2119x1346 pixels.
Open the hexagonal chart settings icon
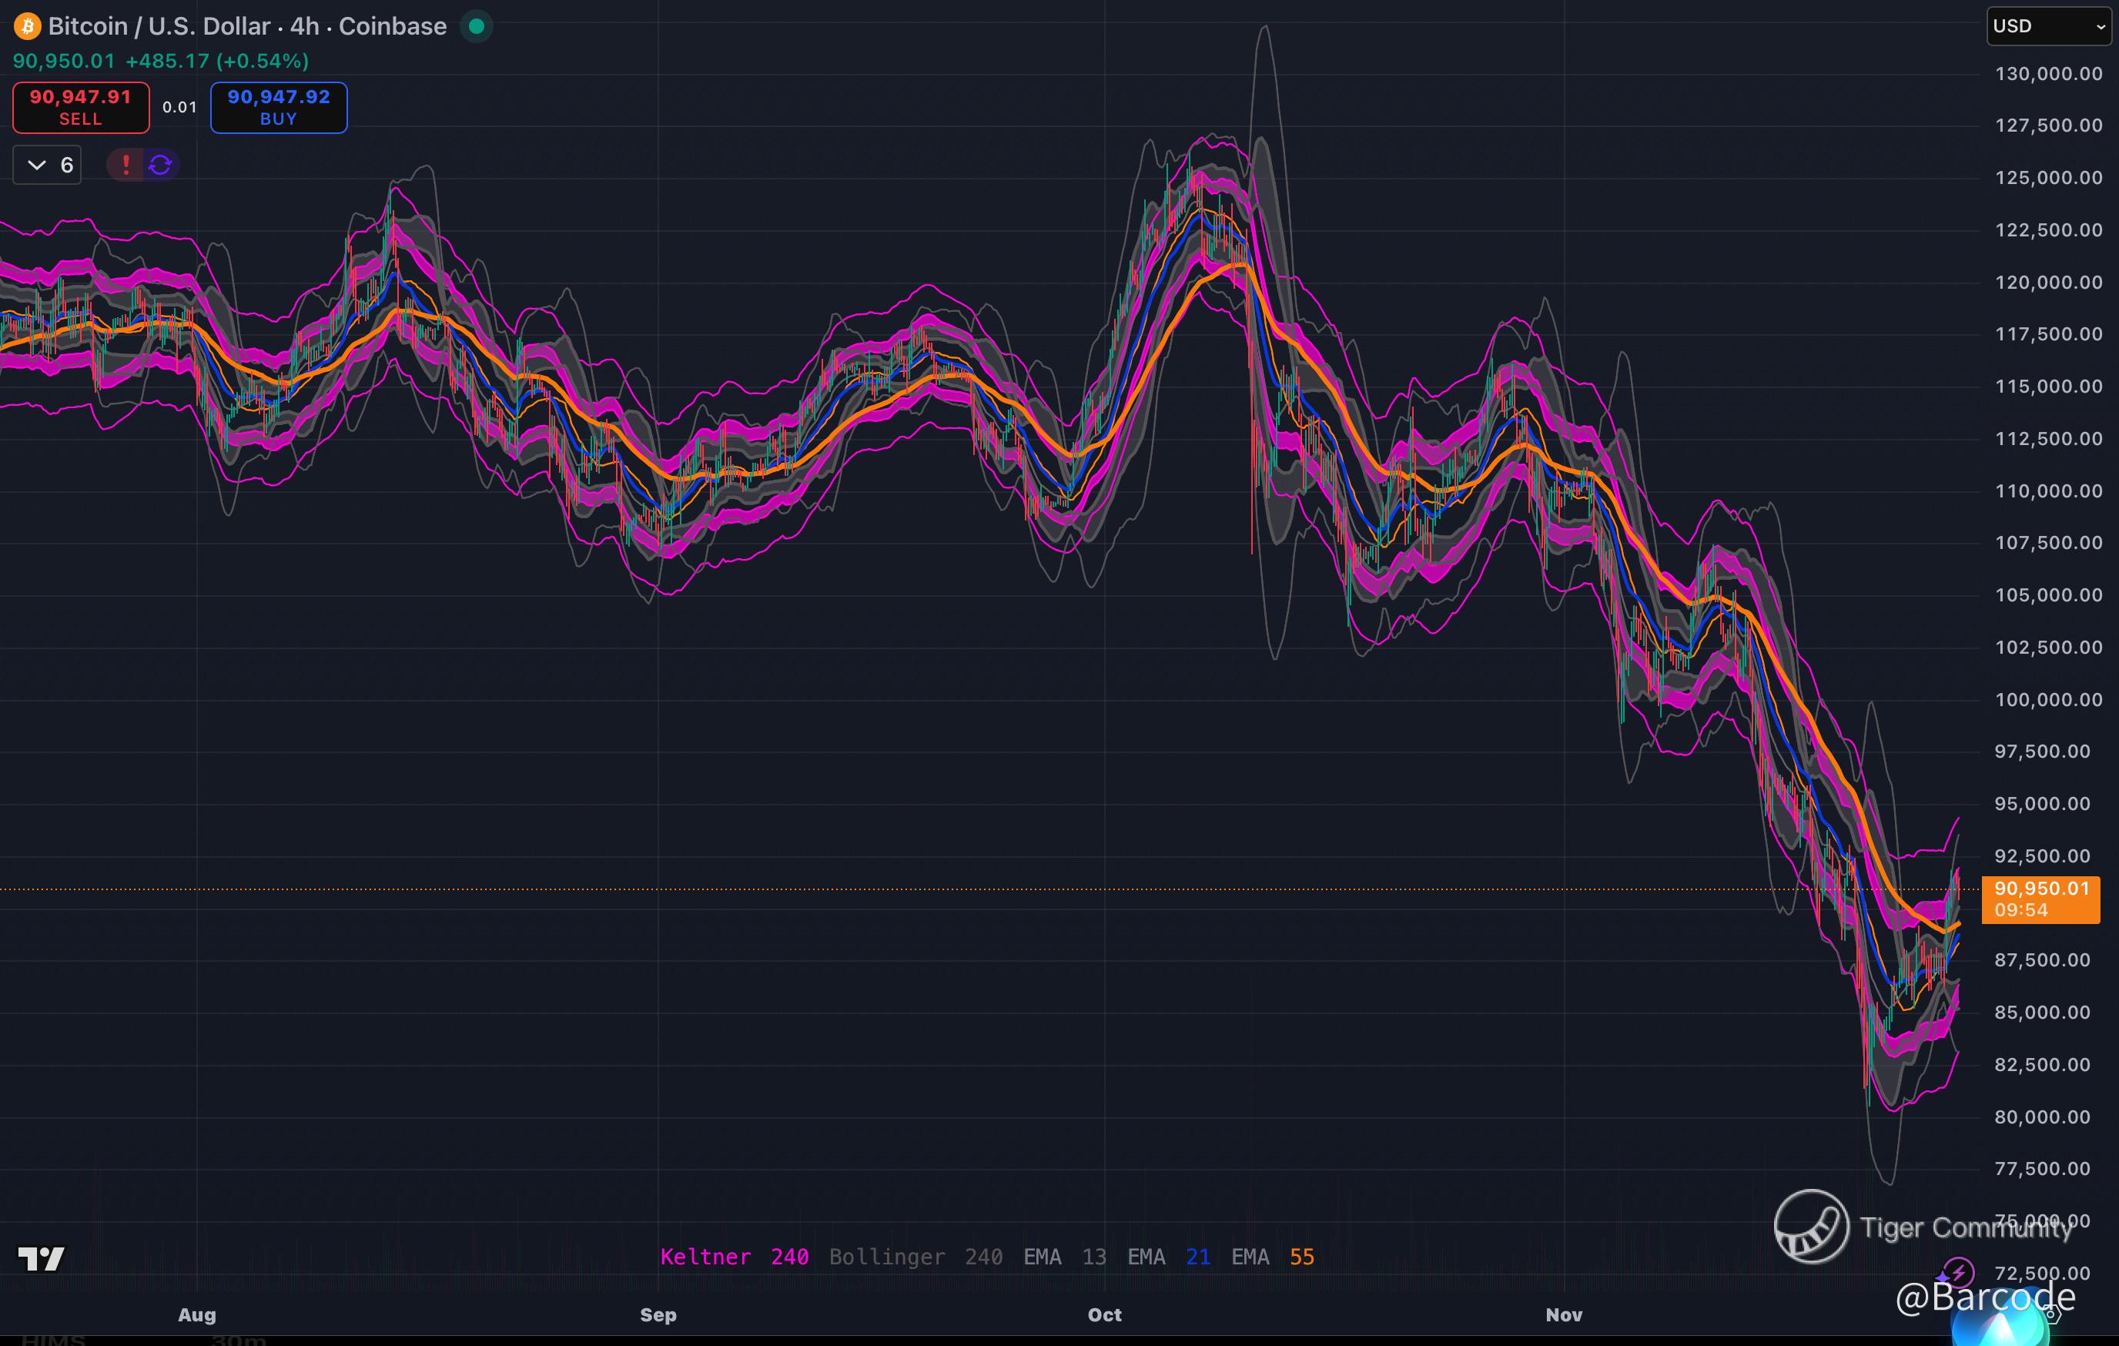(2052, 1314)
